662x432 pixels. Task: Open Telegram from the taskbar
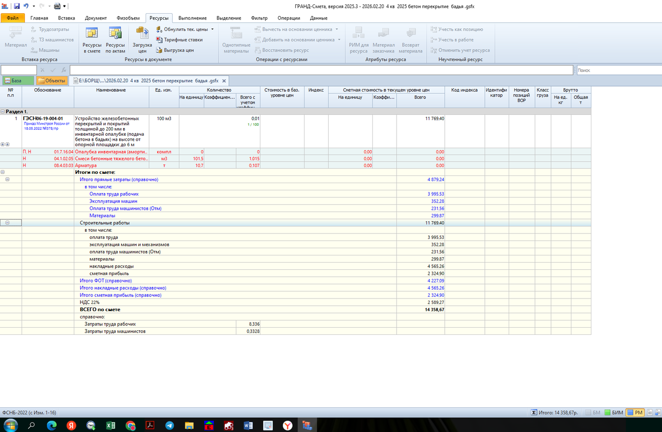(x=169, y=425)
